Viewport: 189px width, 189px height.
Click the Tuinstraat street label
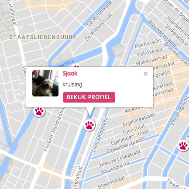click(x=134, y=129)
